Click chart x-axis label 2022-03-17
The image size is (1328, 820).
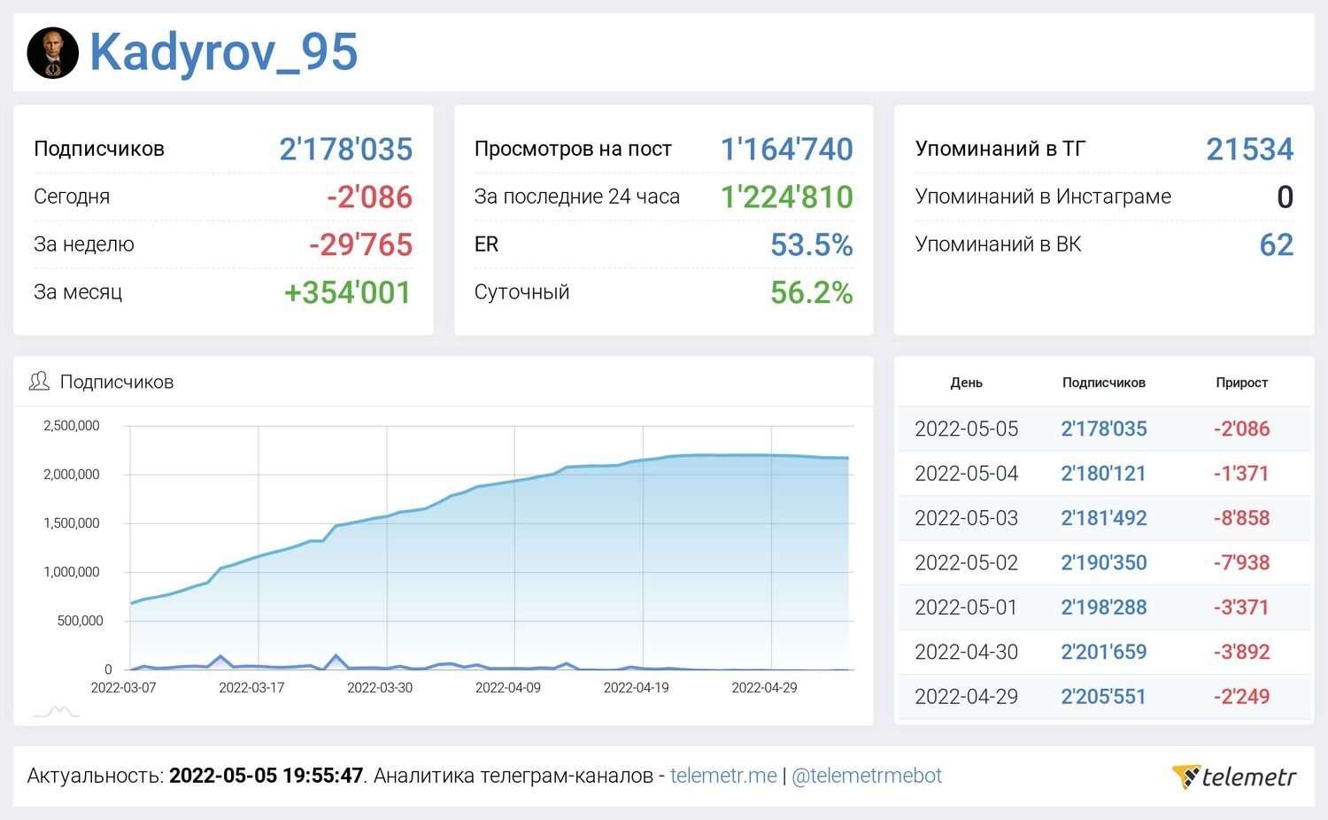(251, 687)
